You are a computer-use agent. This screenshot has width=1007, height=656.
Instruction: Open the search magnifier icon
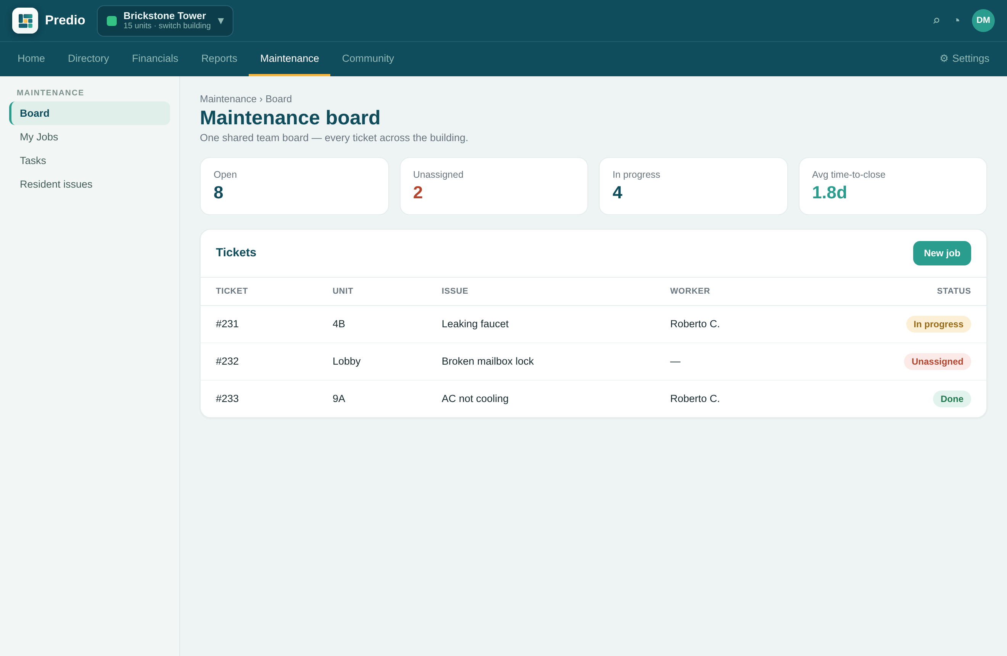[x=936, y=20]
